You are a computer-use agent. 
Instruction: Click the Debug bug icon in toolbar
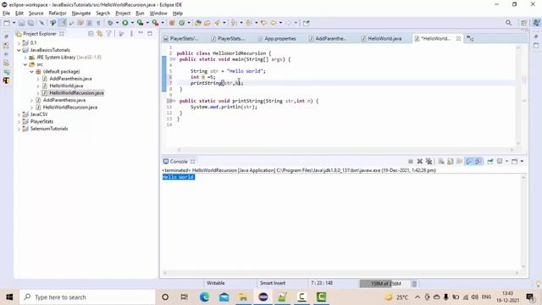tap(110, 23)
